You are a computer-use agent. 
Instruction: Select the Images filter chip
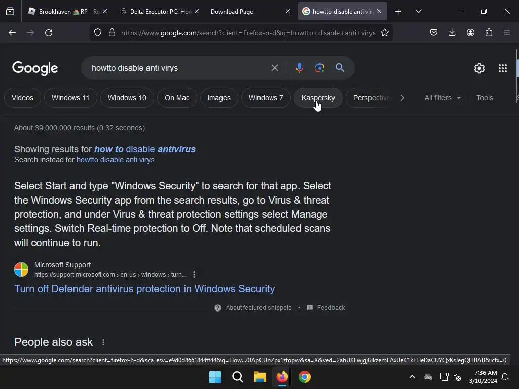(x=219, y=98)
